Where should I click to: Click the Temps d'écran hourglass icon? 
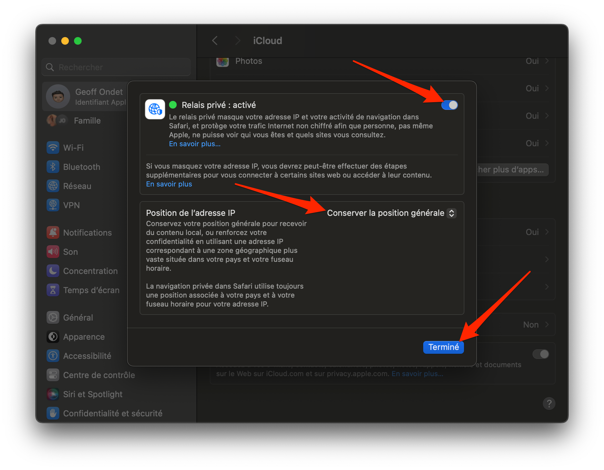[53, 290]
